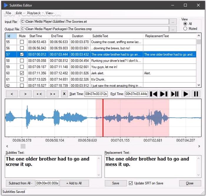
Task: Click the skip to previous subtitle icon
Action: [154, 94]
